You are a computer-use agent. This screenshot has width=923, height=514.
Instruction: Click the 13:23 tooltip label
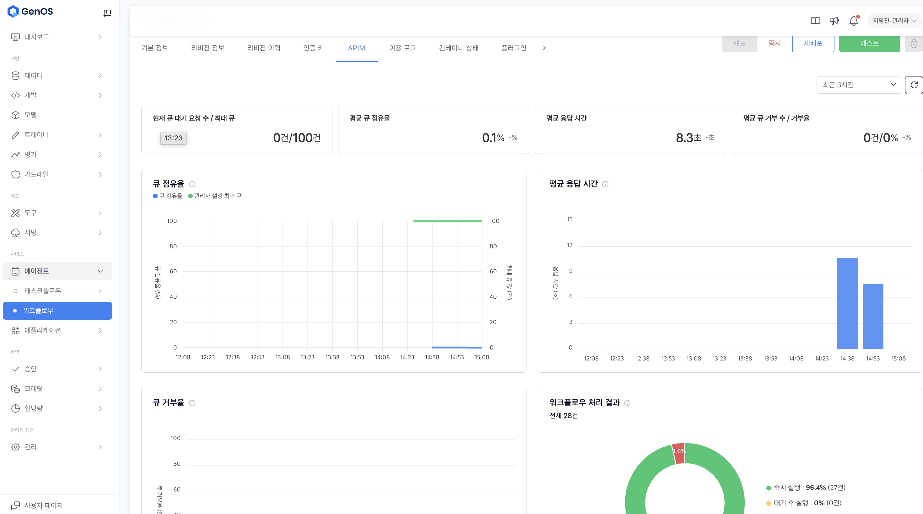(x=173, y=138)
